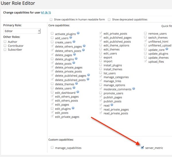The height and width of the screenshot is (157, 172).
Task: Click help icon next to activate_plugins
Action: (x=78, y=33)
